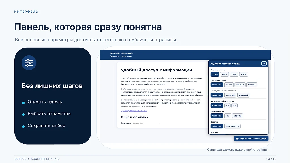The image size is (290, 163).
Task: Switch images to Ч/Б mode
Action: (227, 116)
